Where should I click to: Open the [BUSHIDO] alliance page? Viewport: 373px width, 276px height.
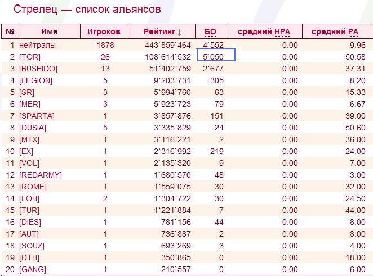point(38,69)
